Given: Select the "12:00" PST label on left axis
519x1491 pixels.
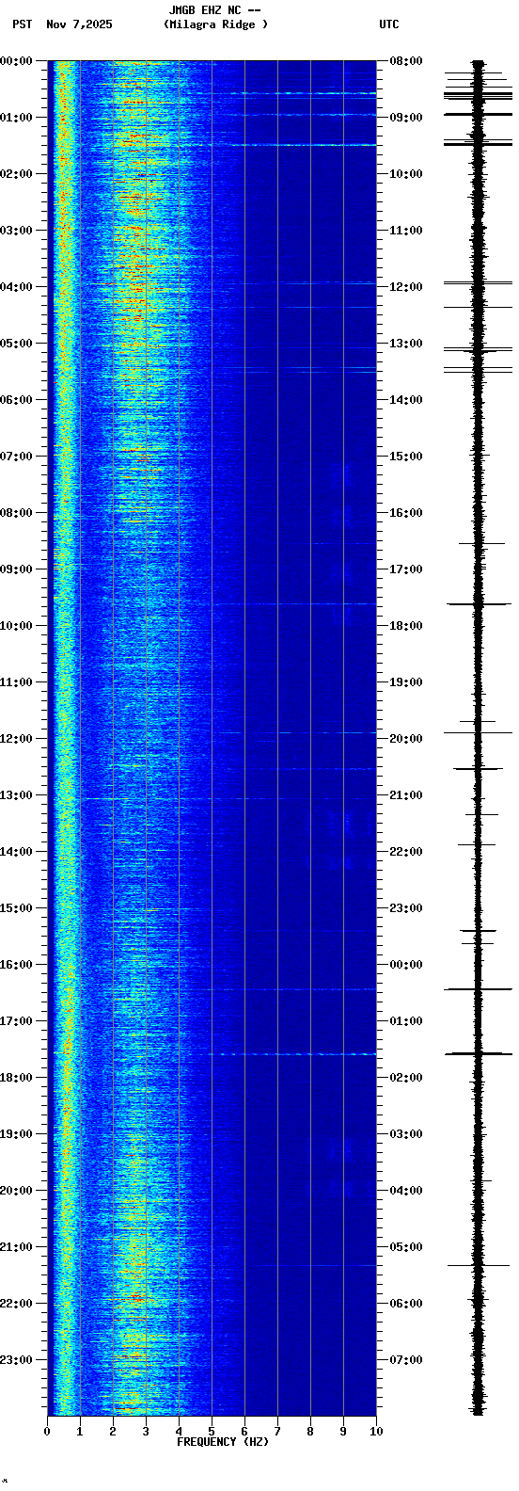Looking at the screenshot, I should [x=16, y=739].
